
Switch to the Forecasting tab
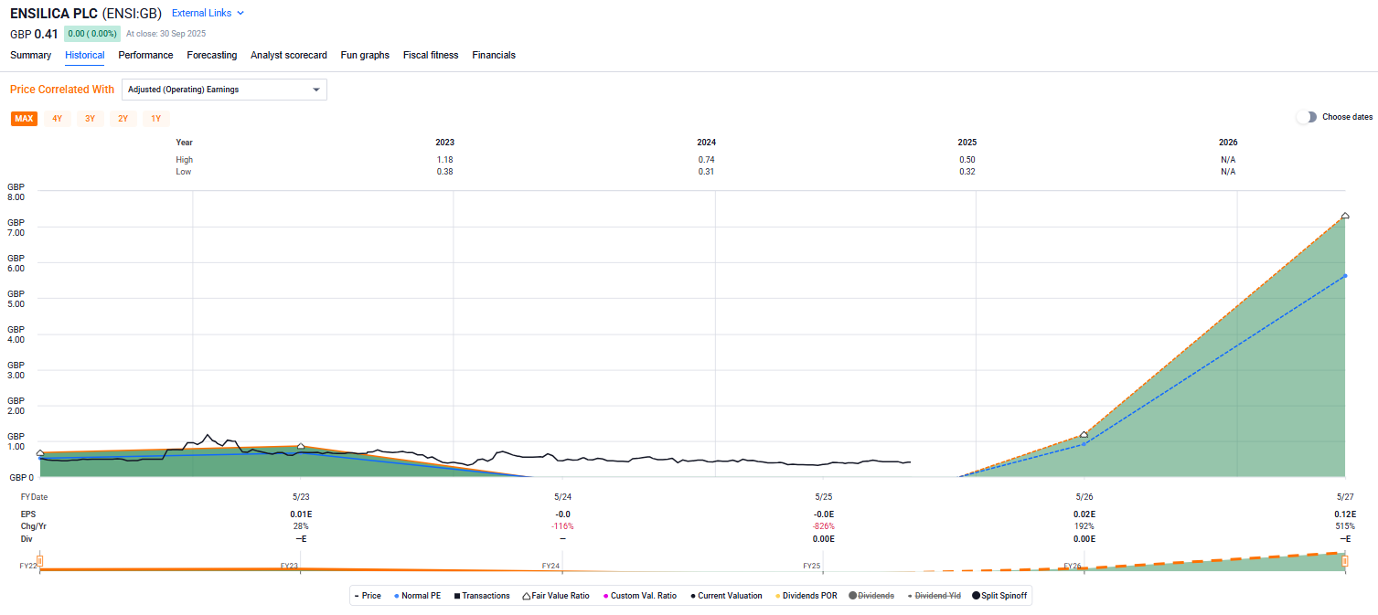coord(211,55)
